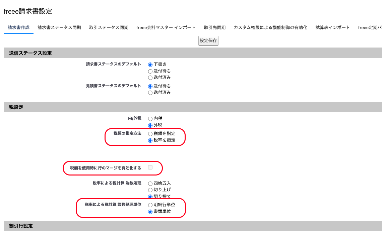Select 税額を指定 radio option

[x=150, y=134]
